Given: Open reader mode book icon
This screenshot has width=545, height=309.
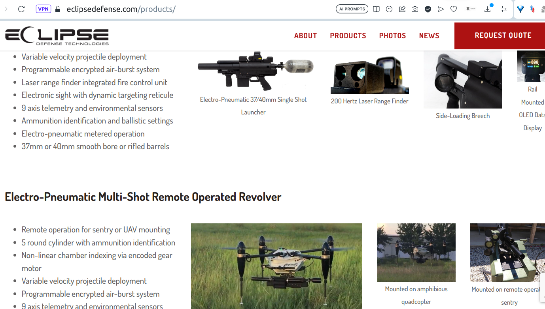Looking at the screenshot, I should [x=376, y=9].
